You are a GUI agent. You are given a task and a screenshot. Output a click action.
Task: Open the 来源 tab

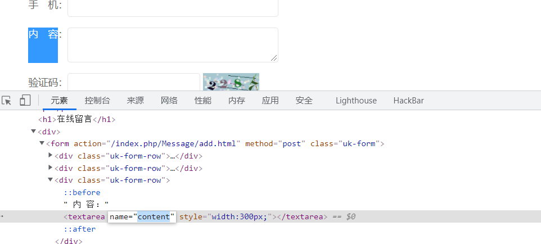(135, 101)
